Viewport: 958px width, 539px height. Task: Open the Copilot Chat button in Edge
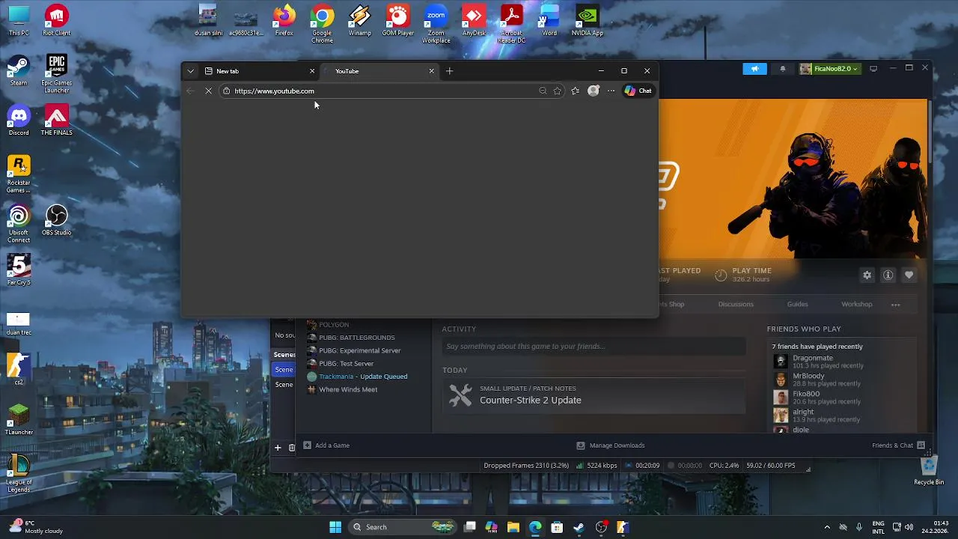[638, 91]
